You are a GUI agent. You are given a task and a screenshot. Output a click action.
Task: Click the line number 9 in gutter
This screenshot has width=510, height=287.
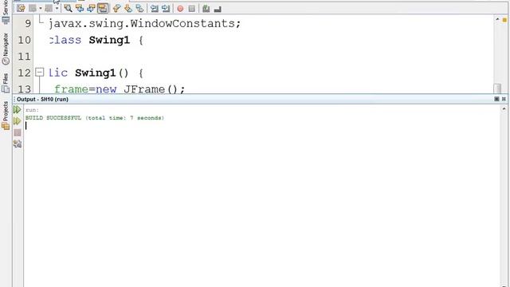pyautogui.click(x=28, y=23)
